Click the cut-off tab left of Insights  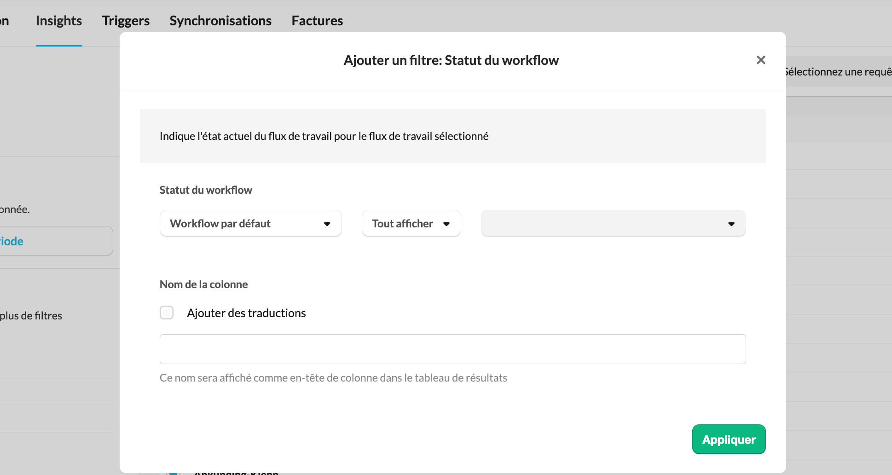(5, 21)
